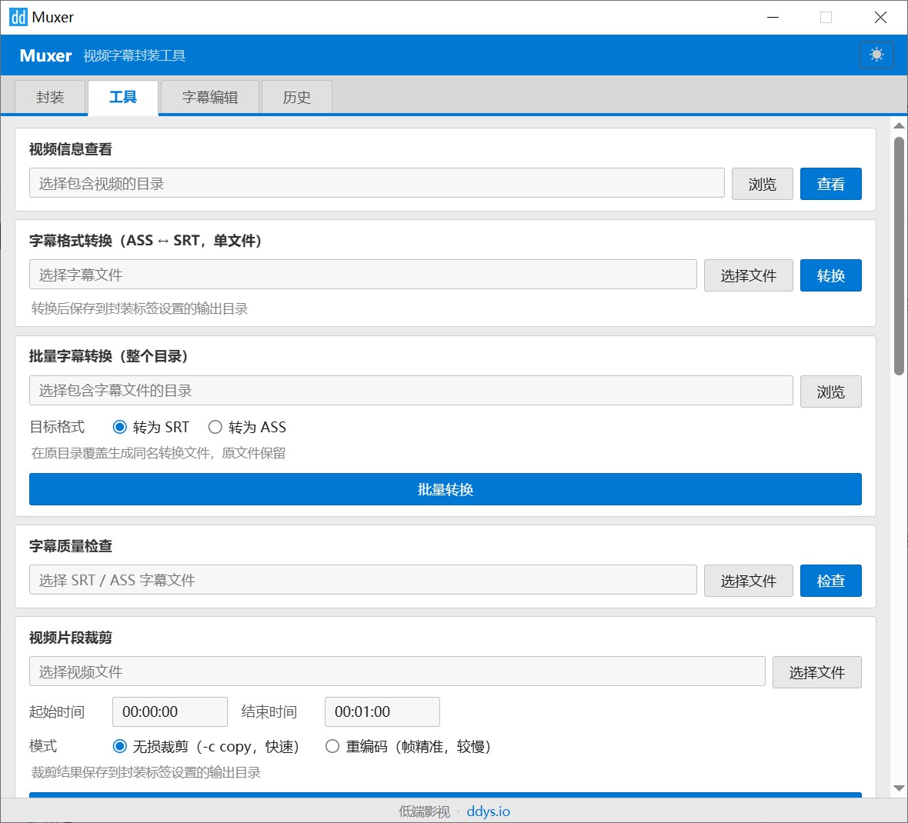
Task: Browse for the video info directory
Action: pos(762,184)
